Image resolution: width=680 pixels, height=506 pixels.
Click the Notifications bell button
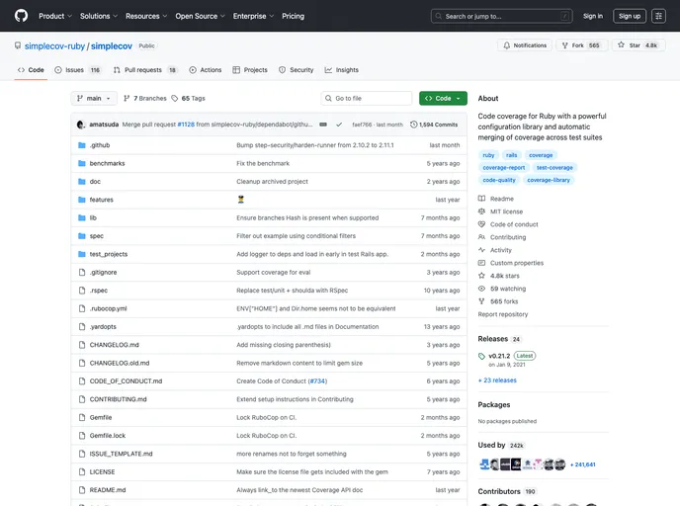coord(525,45)
